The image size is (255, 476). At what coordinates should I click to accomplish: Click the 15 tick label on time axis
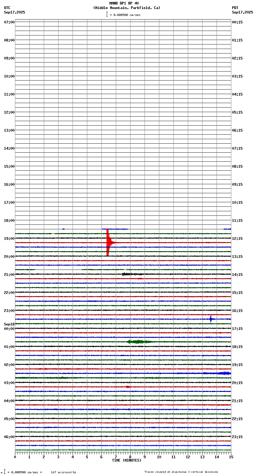tap(231, 457)
